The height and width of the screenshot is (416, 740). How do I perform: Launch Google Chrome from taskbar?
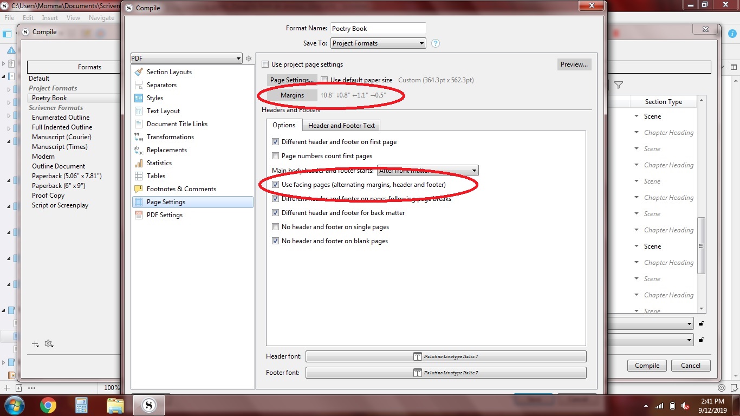[x=48, y=405]
